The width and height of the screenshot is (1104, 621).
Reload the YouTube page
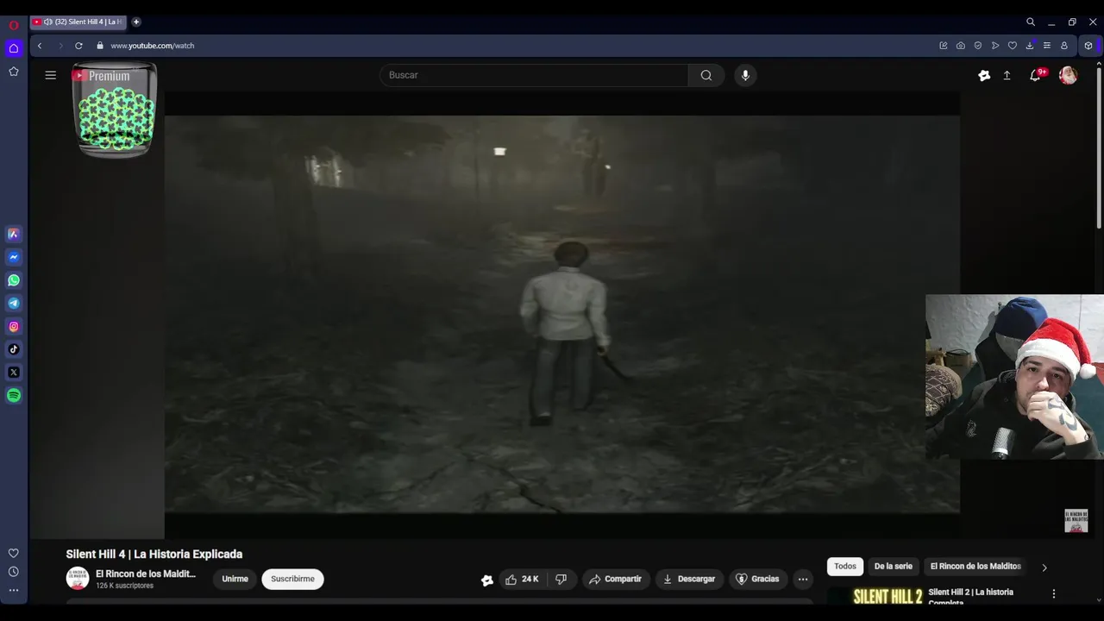(78, 46)
